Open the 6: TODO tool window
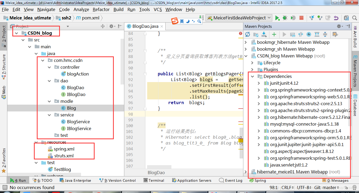Screen dimensions: 359x193 click(42, 180)
